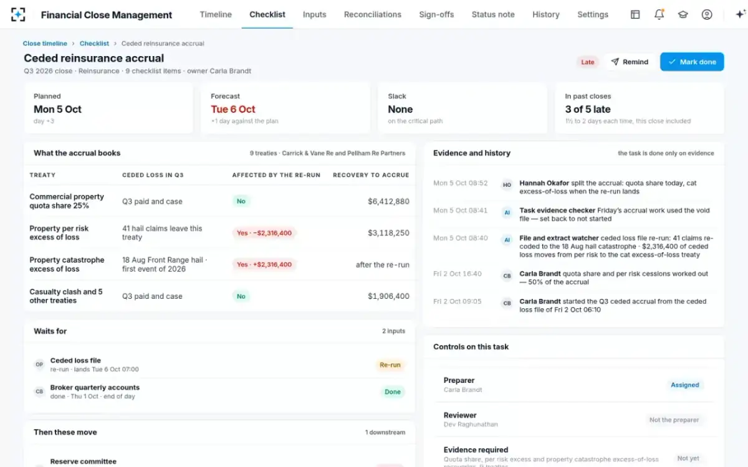Click the Late status badge
The width and height of the screenshot is (748, 467).
click(588, 62)
